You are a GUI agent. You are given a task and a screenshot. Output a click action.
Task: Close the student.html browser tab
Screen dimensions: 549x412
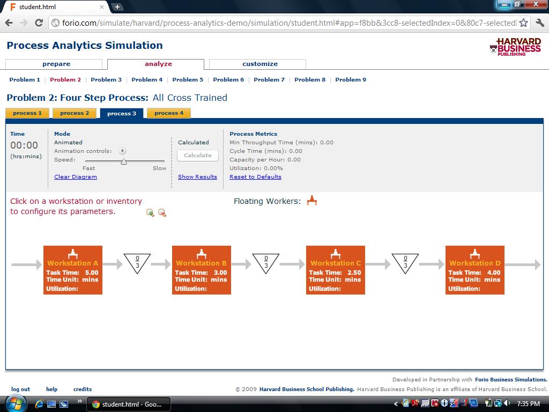click(x=102, y=7)
